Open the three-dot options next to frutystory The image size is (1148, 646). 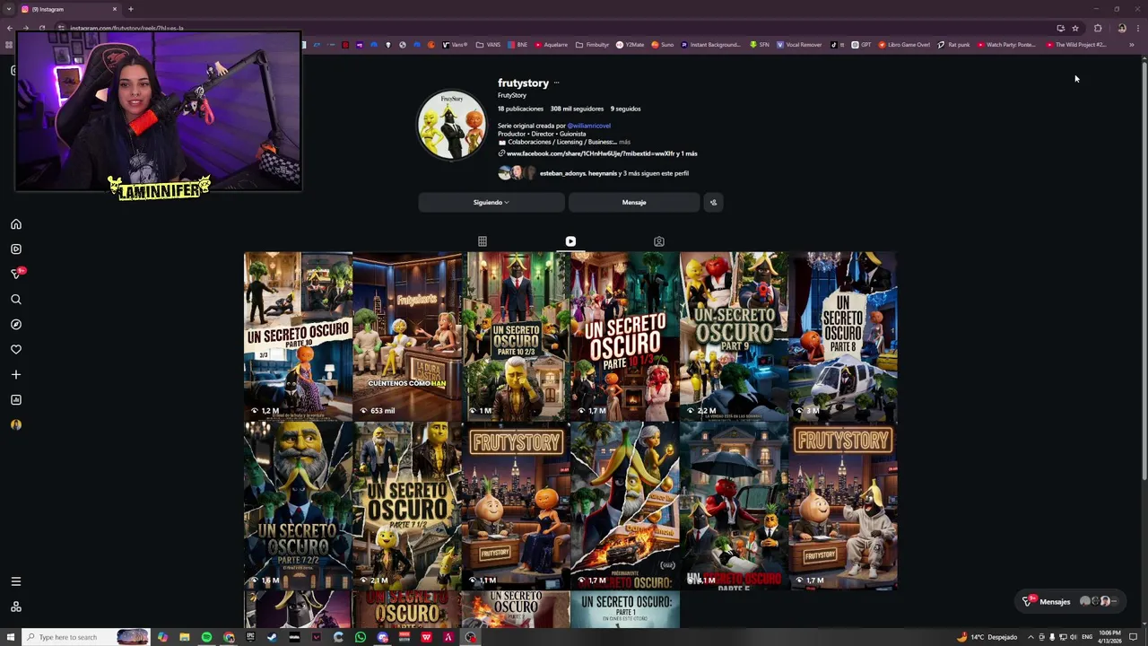pyautogui.click(x=556, y=83)
